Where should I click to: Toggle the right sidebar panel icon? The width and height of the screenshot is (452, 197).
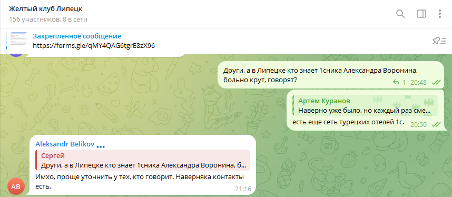421,14
